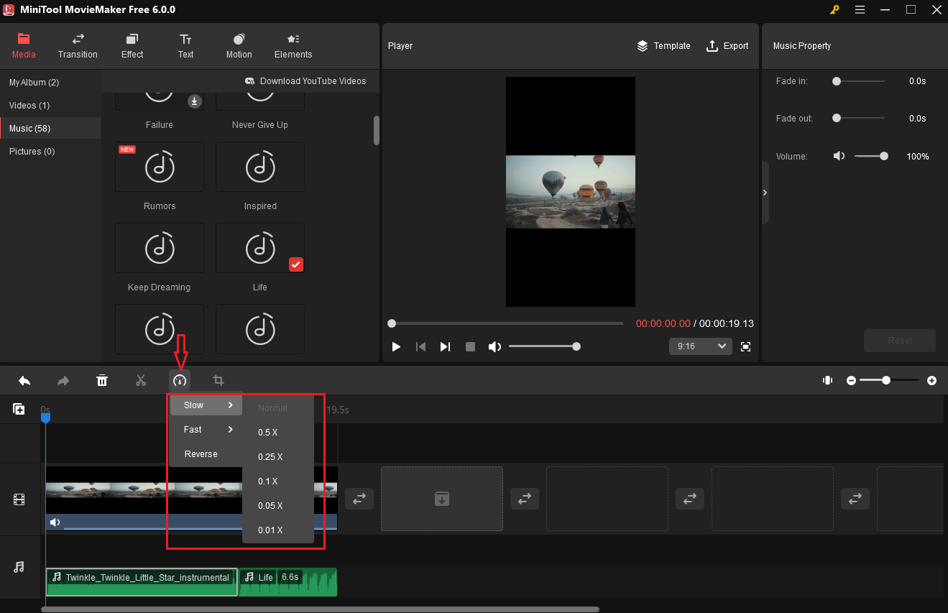This screenshot has width=948, height=613.
Task: Click the Export button
Action: tap(727, 46)
